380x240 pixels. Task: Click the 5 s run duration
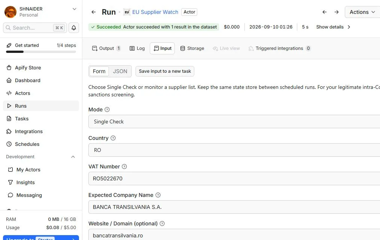(305, 27)
